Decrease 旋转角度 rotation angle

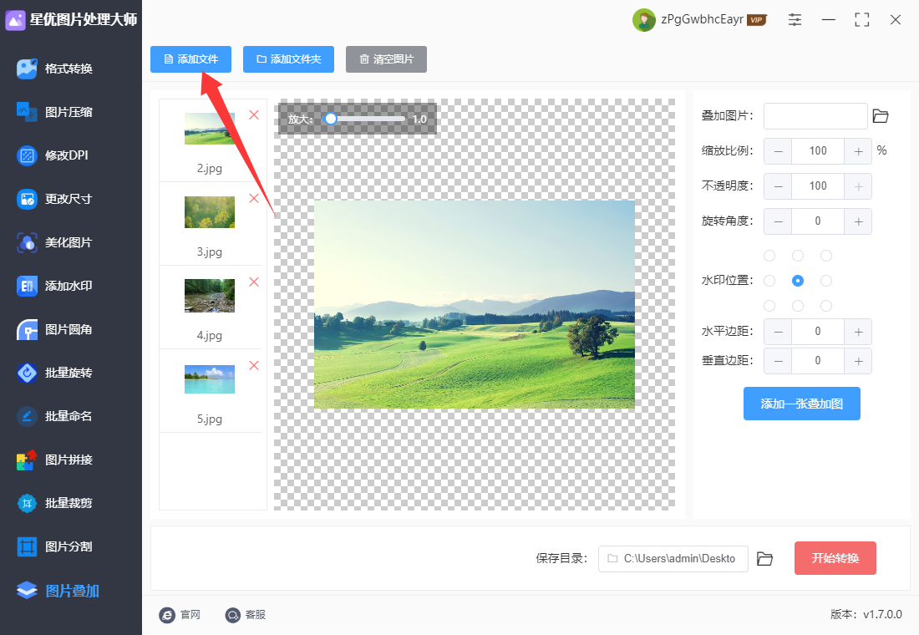778,221
